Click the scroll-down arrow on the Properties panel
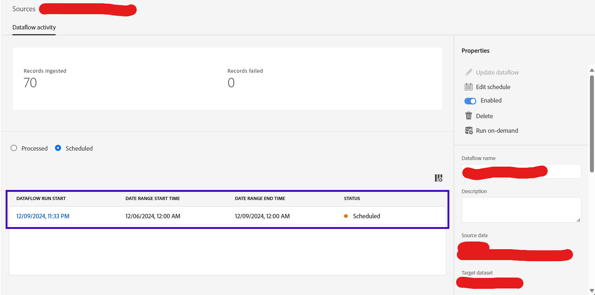The height and width of the screenshot is (295, 595). 591,291
